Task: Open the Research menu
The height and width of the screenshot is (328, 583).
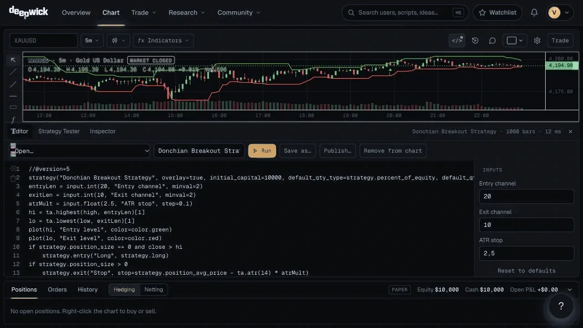Action: (187, 13)
